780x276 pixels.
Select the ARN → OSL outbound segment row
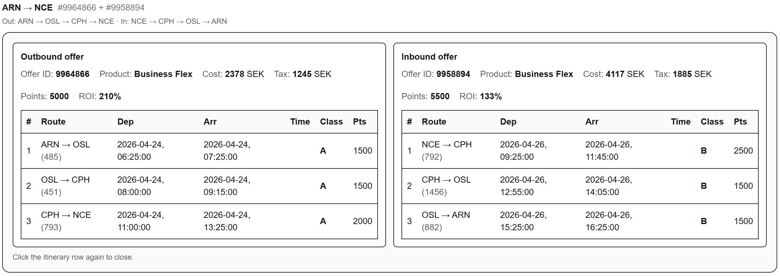click(x=199, y=151)
